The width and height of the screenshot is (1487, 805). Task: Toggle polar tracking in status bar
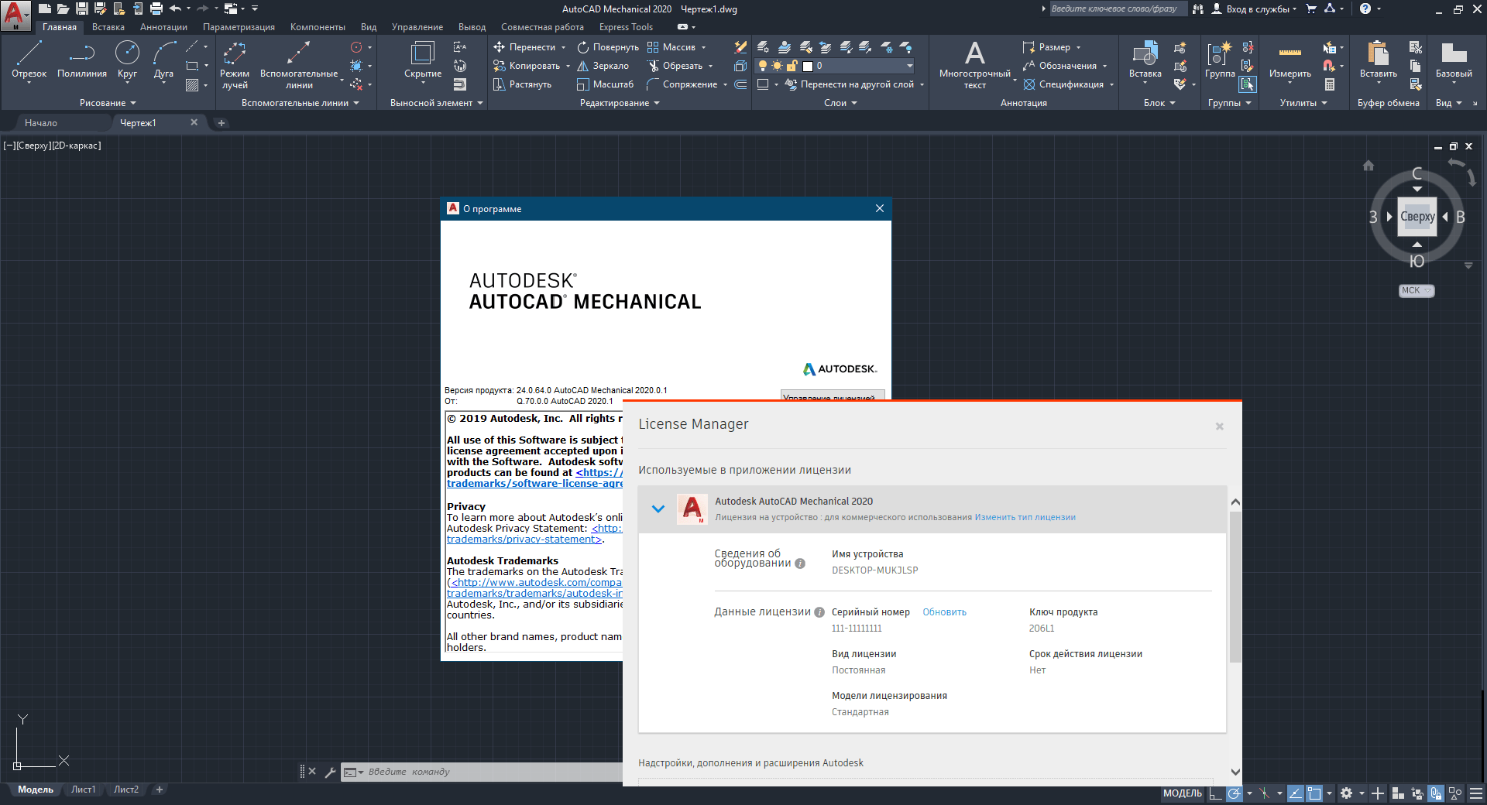coord(1235,793)
